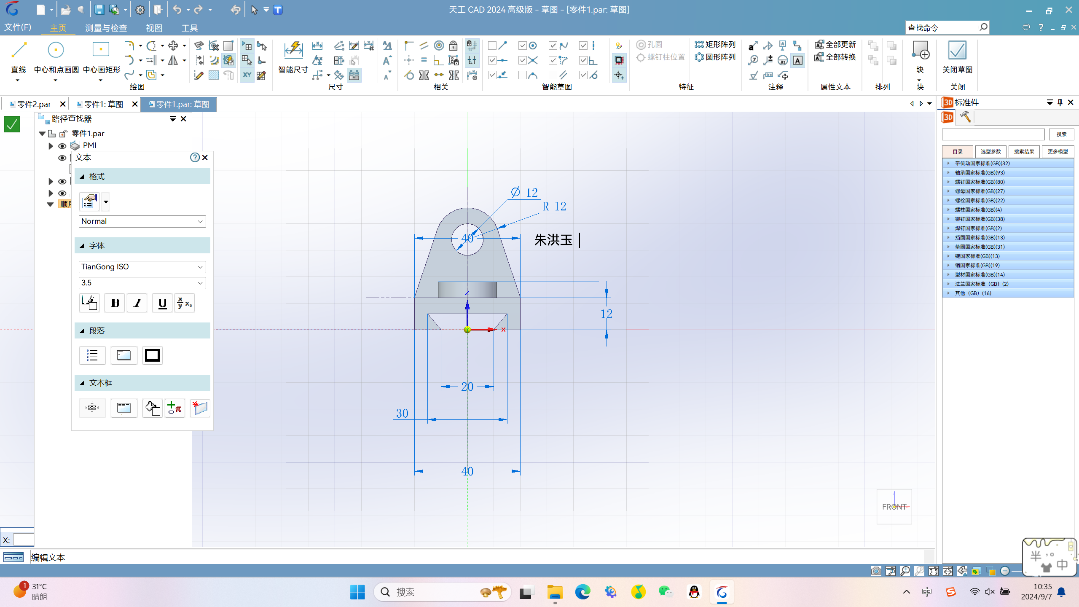This screenshot has height=607, width=1079.
Task: Click the green checkmark accept button
Action: (12, 124)
